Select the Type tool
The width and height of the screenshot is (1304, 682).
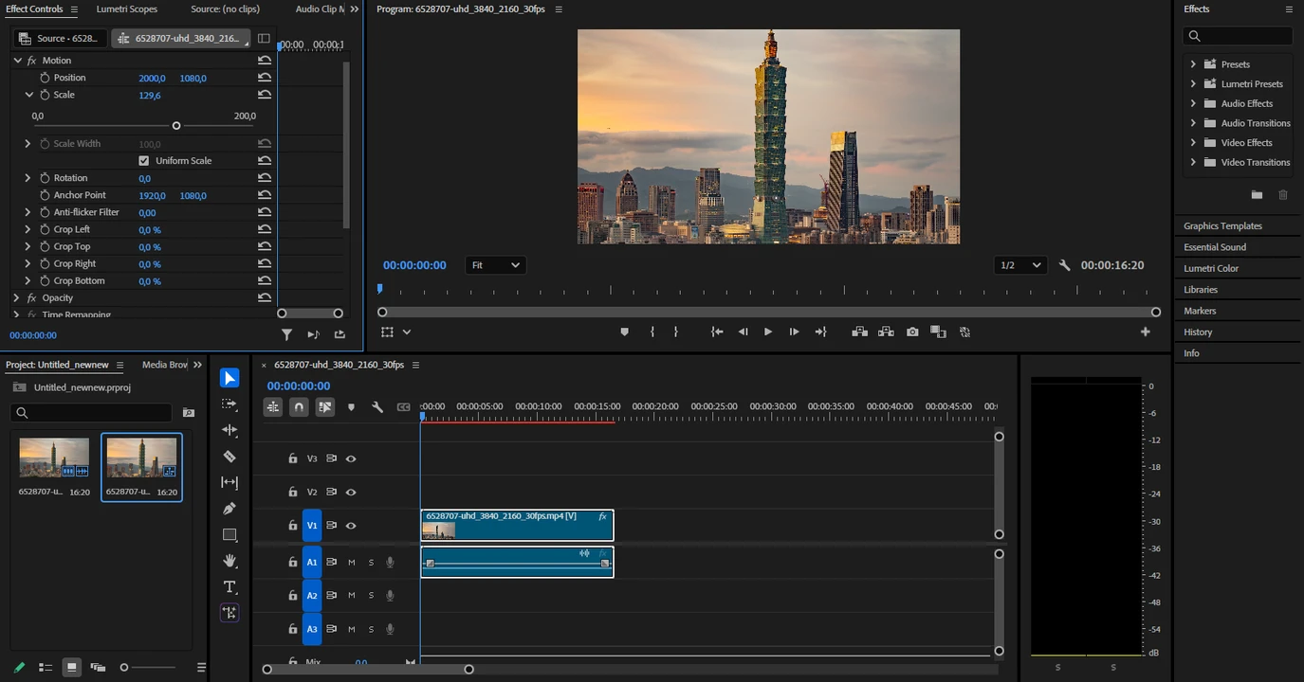(x=230, y=587)
